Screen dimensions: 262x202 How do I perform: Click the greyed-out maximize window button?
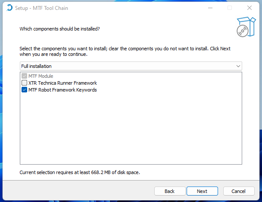230,8
